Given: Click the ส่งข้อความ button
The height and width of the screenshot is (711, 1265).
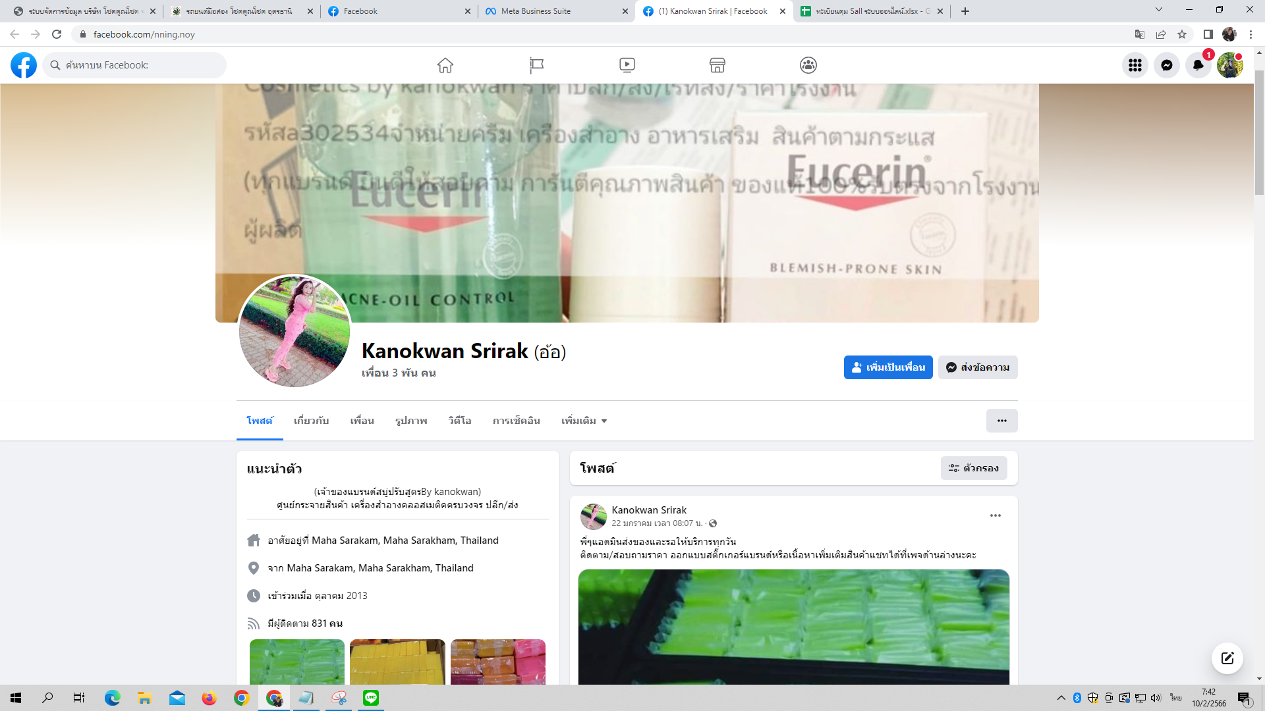Looking at the screenshot, I should (978, 367).
